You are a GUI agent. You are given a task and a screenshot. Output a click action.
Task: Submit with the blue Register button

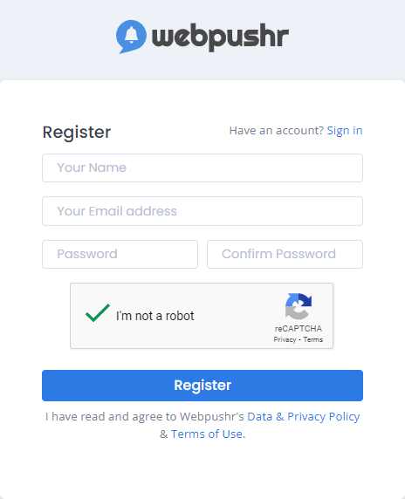coord(202,386)
